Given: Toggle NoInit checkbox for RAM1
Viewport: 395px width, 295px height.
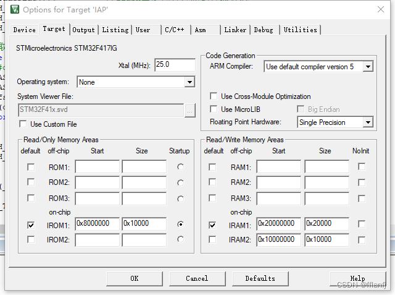Looking at the screenshot, I should tap(362, 166).
